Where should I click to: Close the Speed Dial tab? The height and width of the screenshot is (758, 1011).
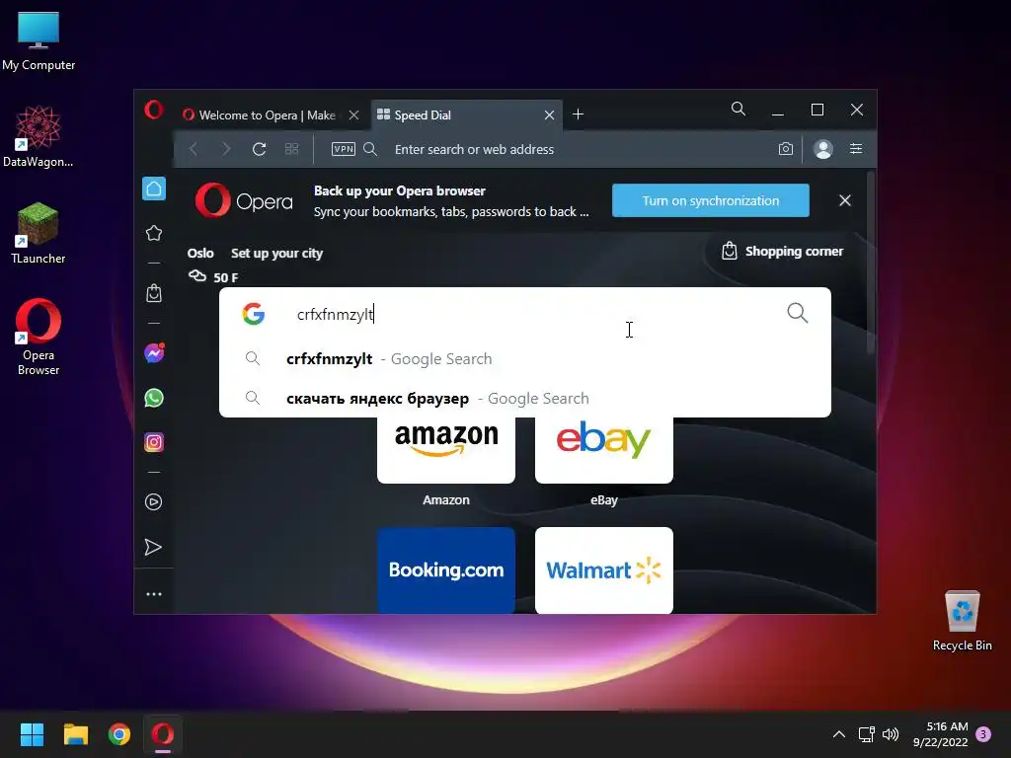[549, 115]
